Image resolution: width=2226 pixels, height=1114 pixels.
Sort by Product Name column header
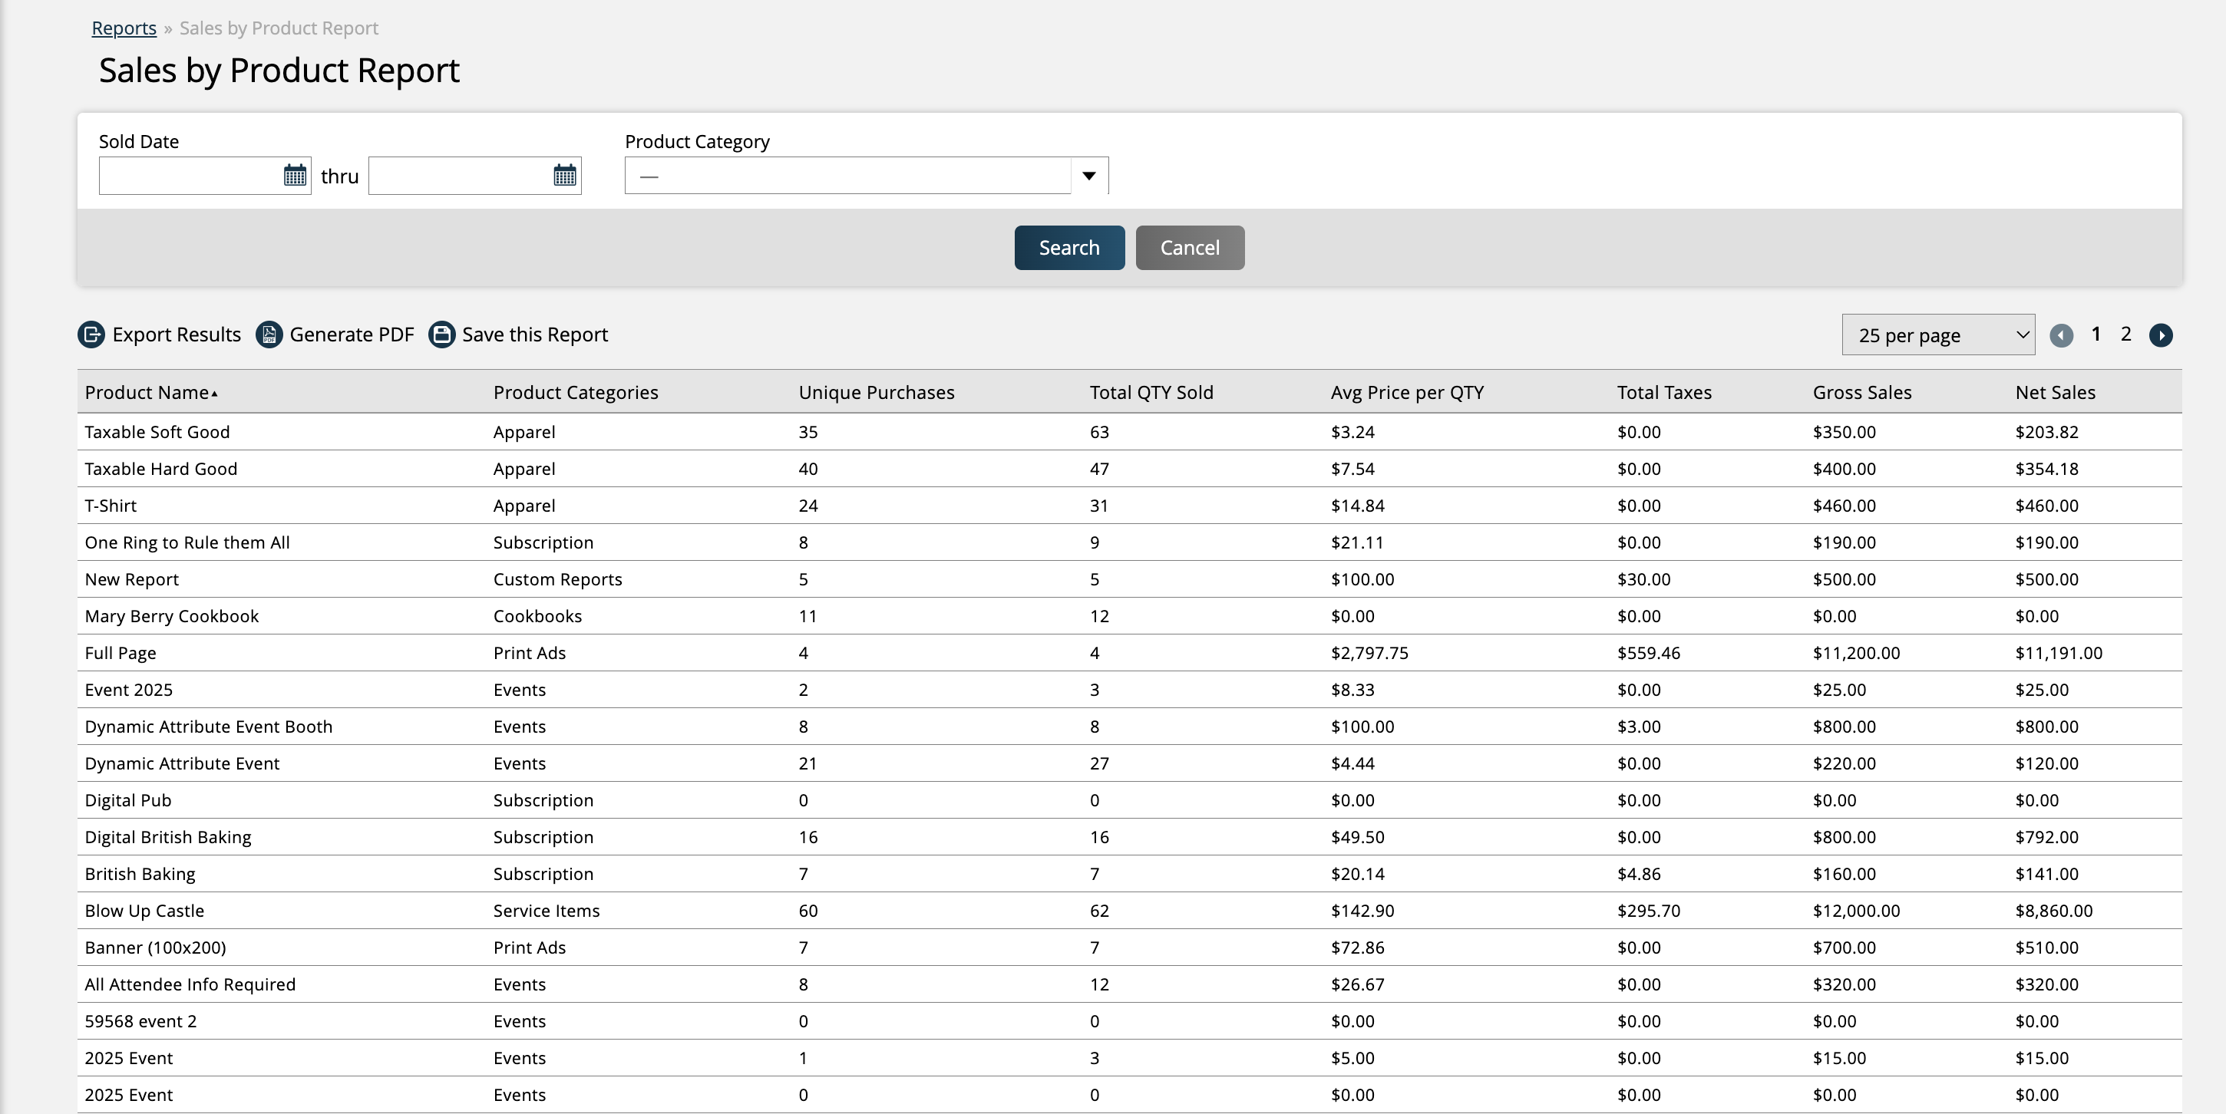(147, 392)
